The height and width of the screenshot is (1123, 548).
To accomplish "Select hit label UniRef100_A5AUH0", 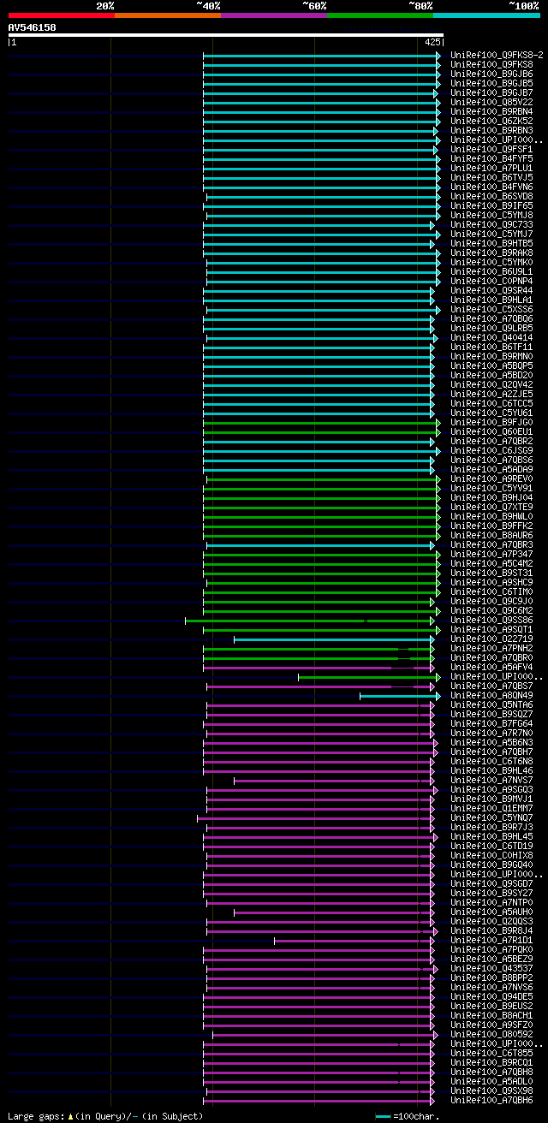I will coord(492,912).
